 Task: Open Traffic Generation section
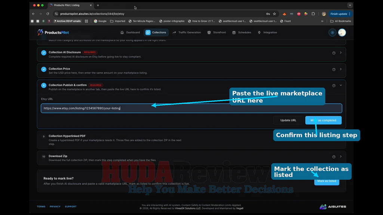pos(187,32)
